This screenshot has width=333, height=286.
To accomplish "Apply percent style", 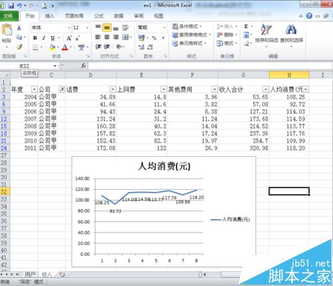I will click(x=154, y=38).
